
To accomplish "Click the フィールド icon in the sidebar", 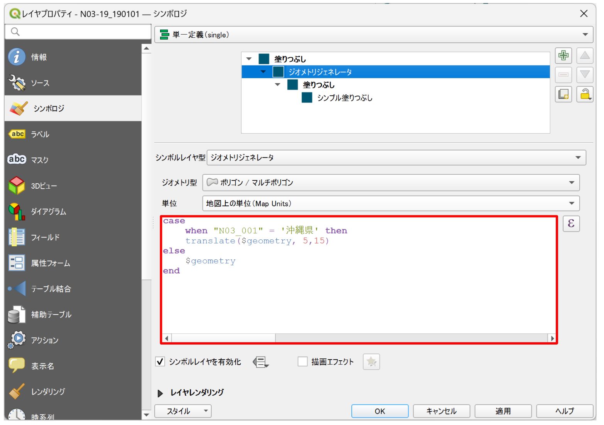I will tap(17, 237).
